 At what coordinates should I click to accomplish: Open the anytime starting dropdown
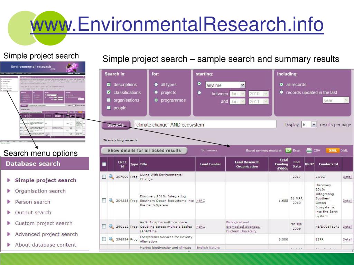click(225, 85)
